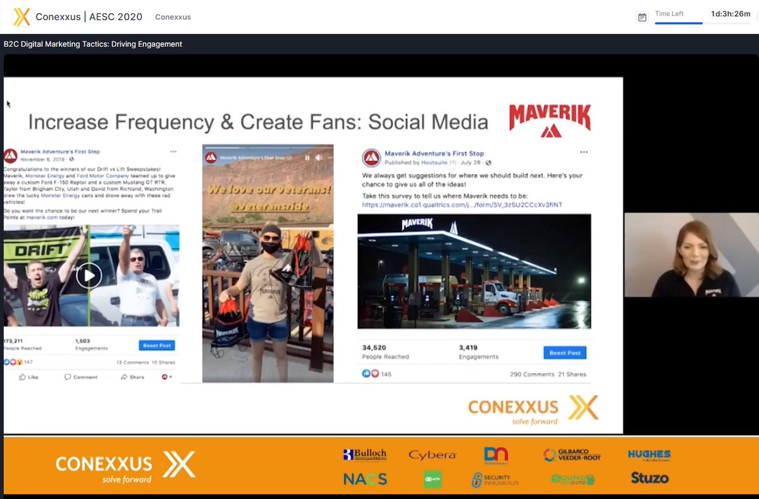Click the Conexxus | AESC 2020 title

89,17
